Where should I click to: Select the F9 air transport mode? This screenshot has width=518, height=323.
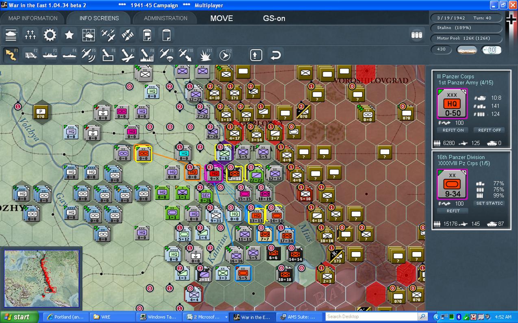(166, 55)
